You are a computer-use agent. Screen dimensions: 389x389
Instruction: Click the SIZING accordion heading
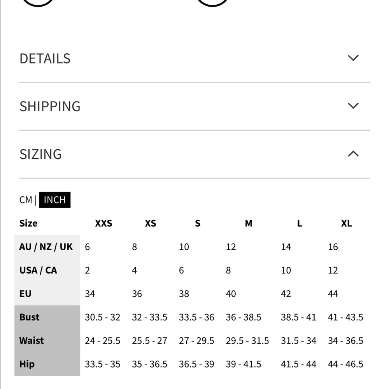coord(40,154)
